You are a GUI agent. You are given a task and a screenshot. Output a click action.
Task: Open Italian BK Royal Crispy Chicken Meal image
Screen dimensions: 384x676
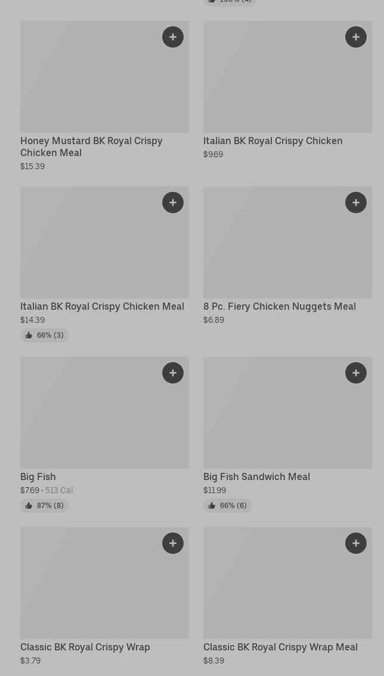[x=89, y=250]
